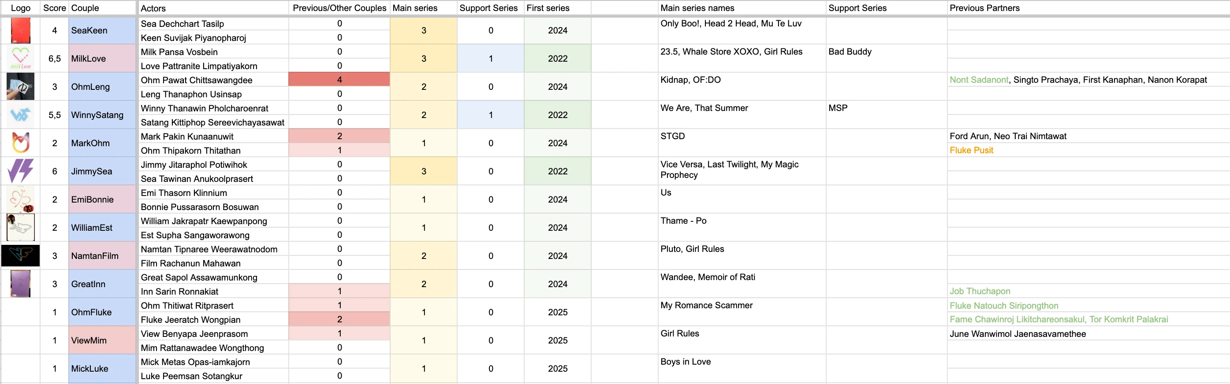
Task: Select the Main series names header
Action: (x=697, y=8)
